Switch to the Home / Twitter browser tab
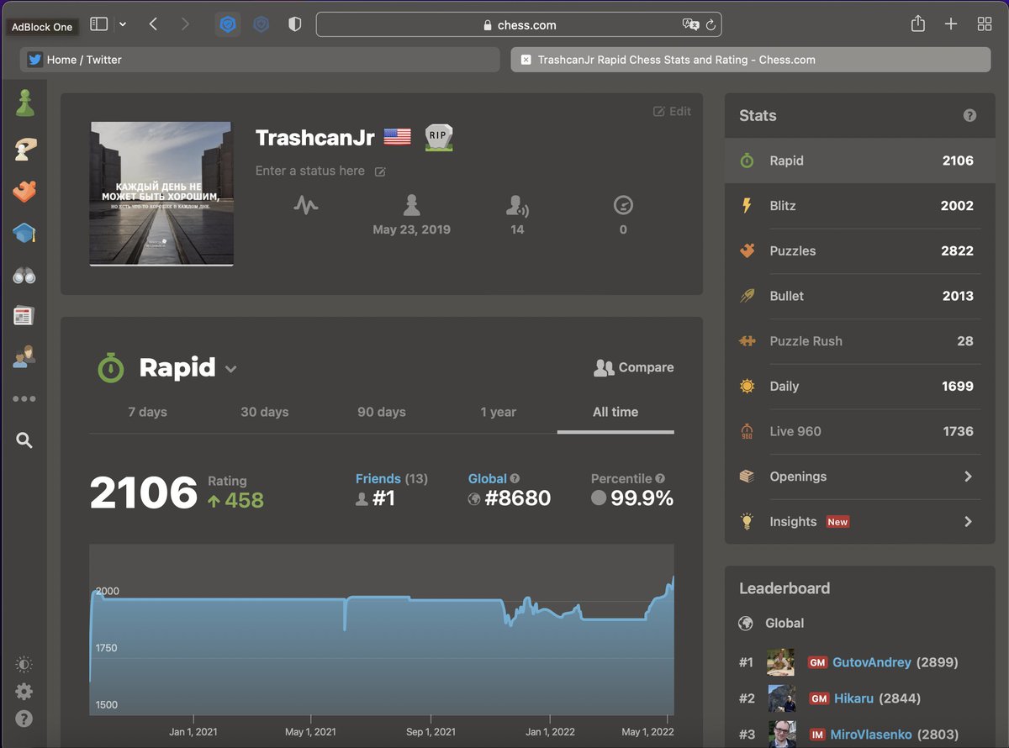This screenshot has height=748, width=1009. coord(260,60)
